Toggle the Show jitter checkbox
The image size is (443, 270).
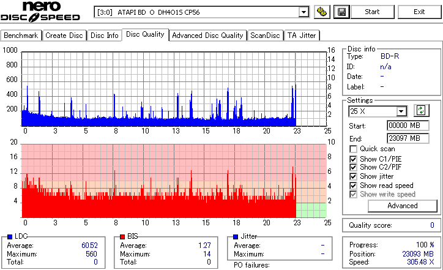click(x=353, y=176)
